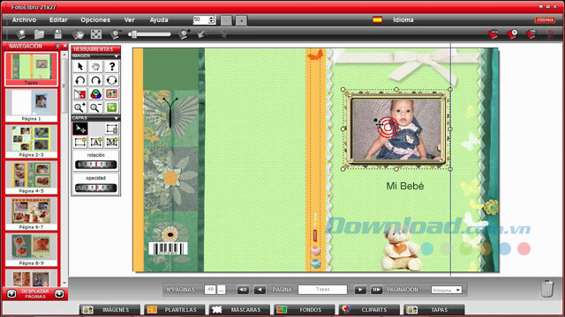Open the folder icon in toolbar
The width and height of the screenshot is (565, 317).
pyautogui.click(x=39, y=34)
